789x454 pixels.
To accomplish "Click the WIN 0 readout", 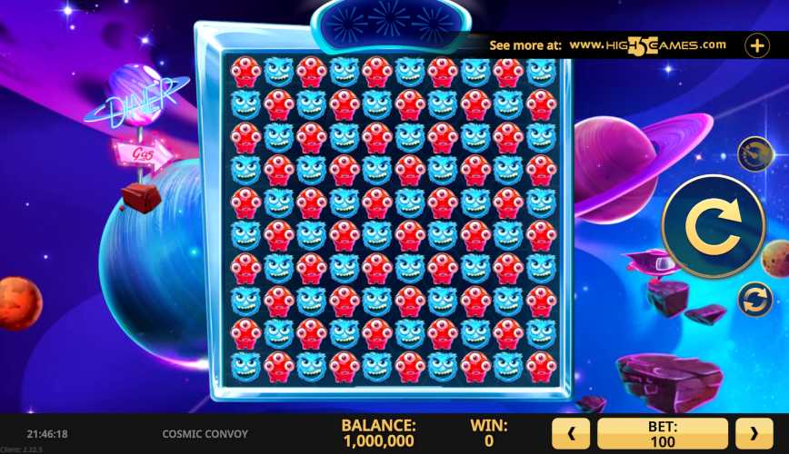I will point(489,433).
